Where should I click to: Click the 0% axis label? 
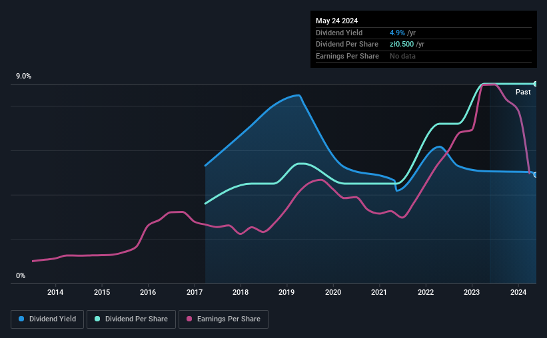click(x=21, y=275)
